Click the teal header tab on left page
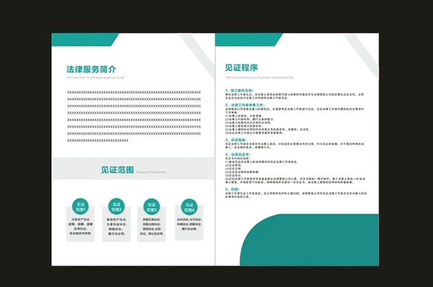 point(84,40)
